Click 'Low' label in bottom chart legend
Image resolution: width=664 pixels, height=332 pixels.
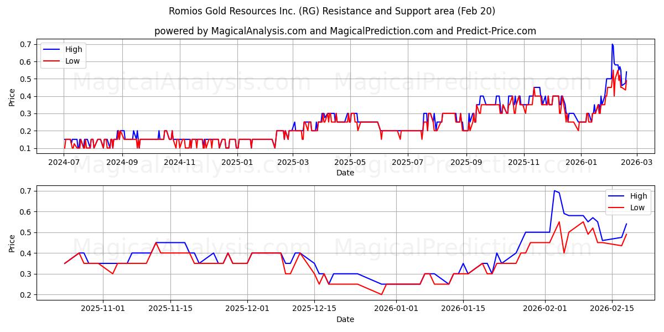pyautogui.click(x=637, y=207)
